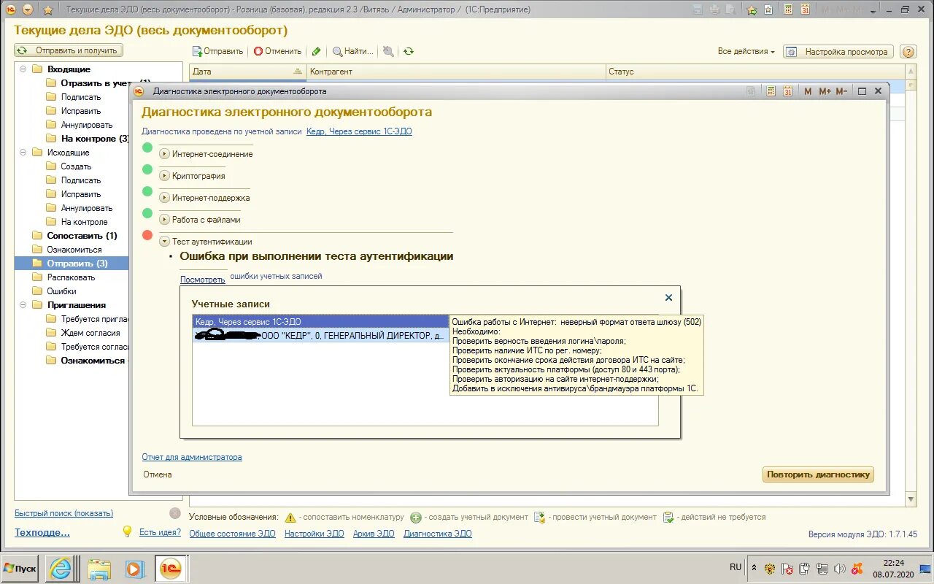Open account link 'Кедр, Через сервис 1С-ЭДО'
The height and width of the screenshot is (584, 934).
[x=359, y=131]
